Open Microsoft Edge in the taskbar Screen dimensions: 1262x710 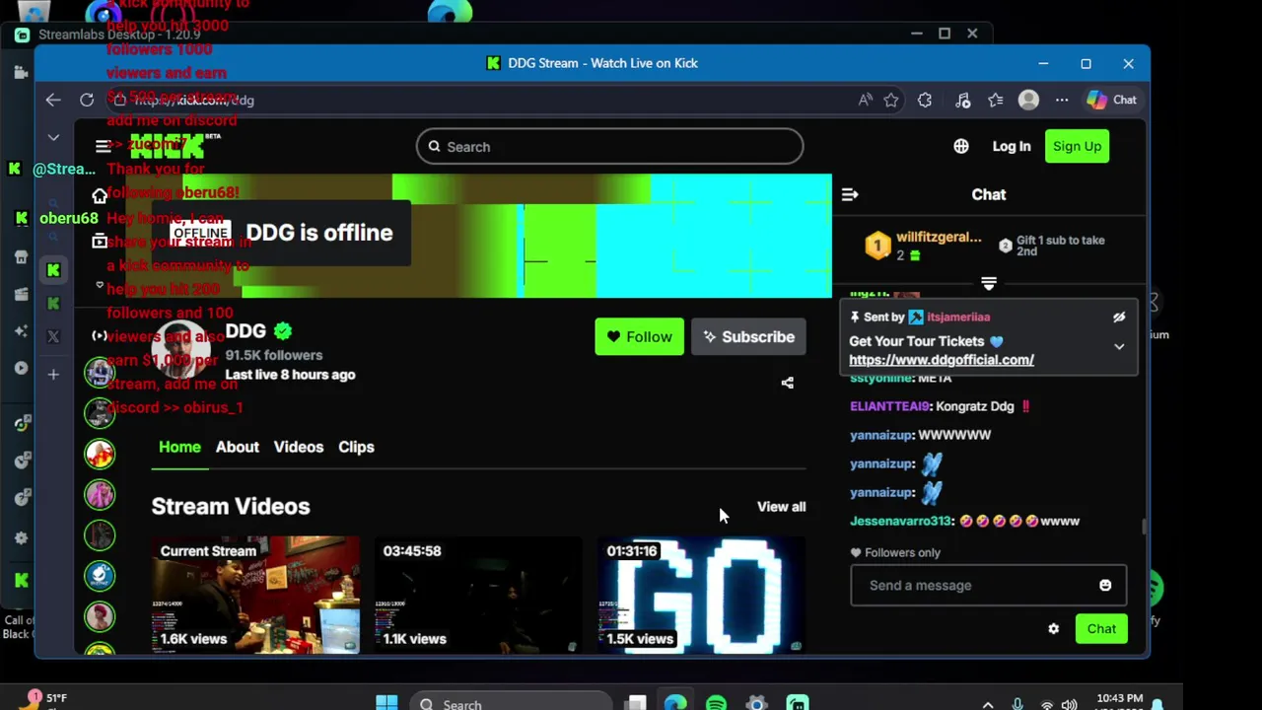(x=675, y=703)
